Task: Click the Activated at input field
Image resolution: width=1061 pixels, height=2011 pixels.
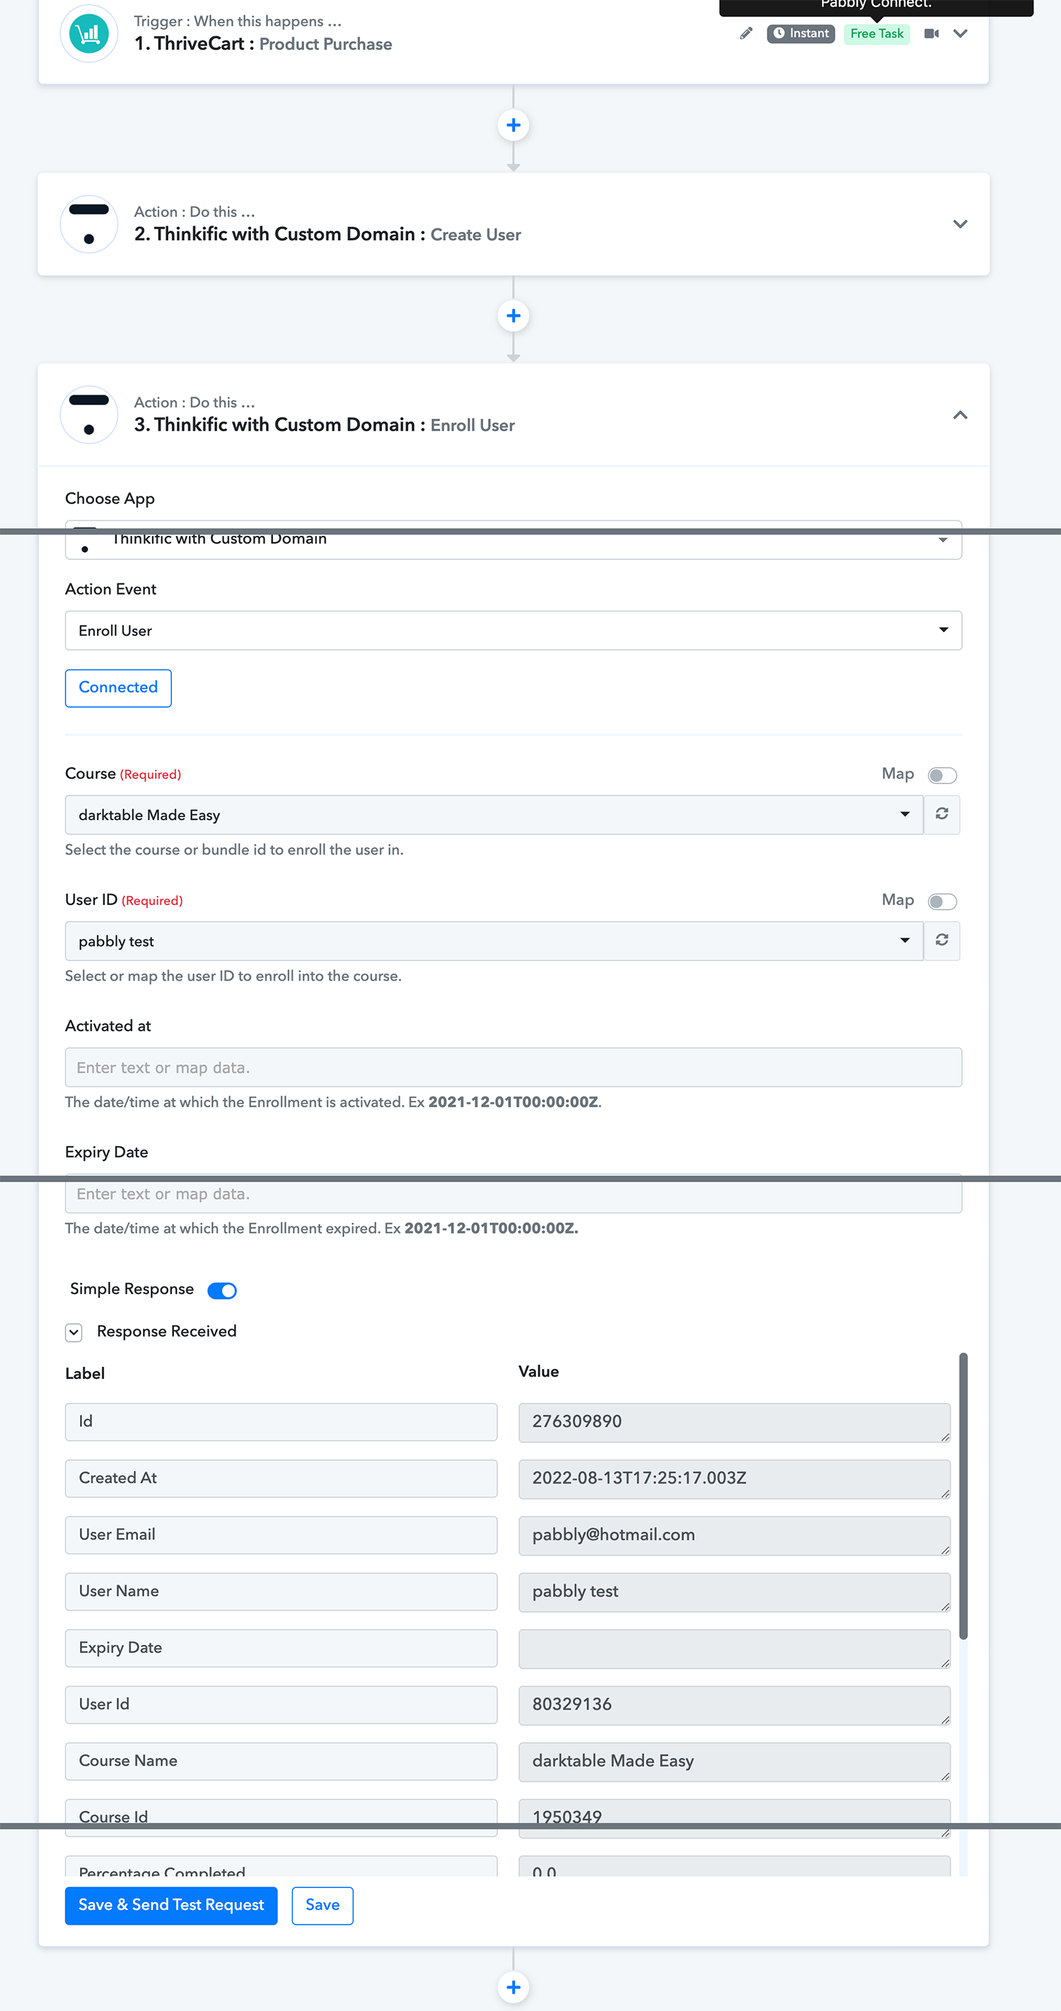Action: pos(513,1067)
